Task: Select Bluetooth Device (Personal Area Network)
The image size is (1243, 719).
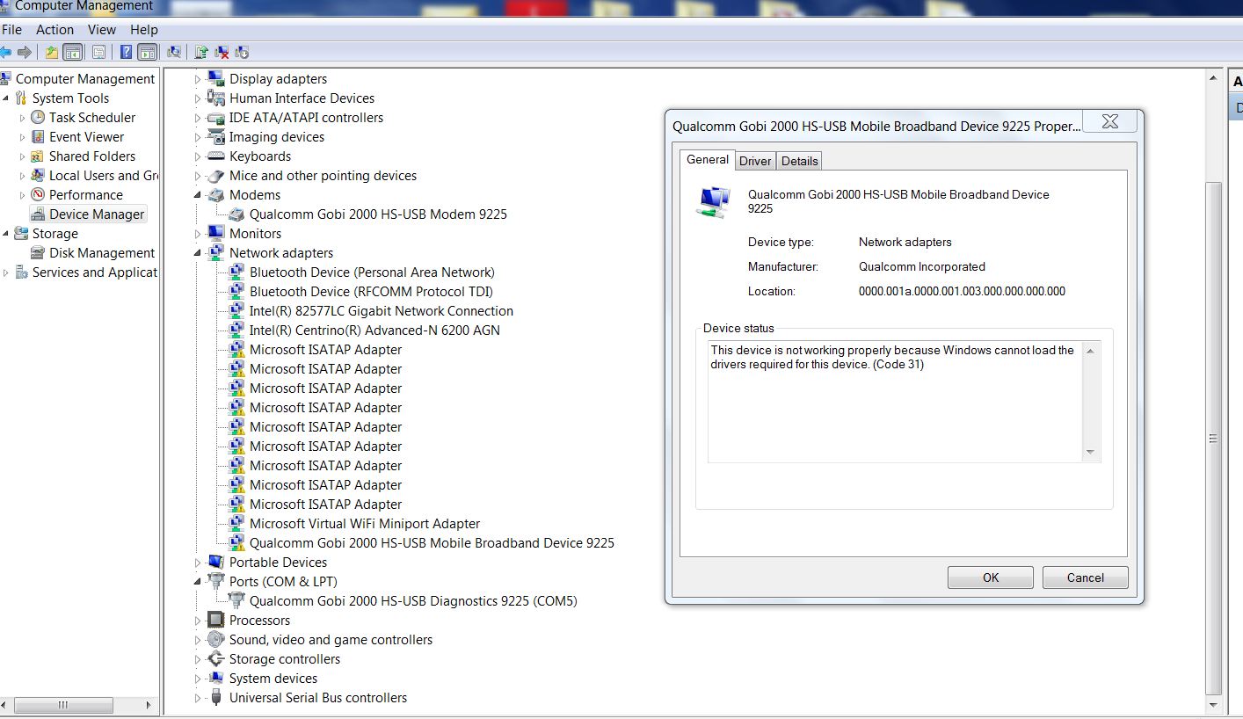Action: pos(372,272)
